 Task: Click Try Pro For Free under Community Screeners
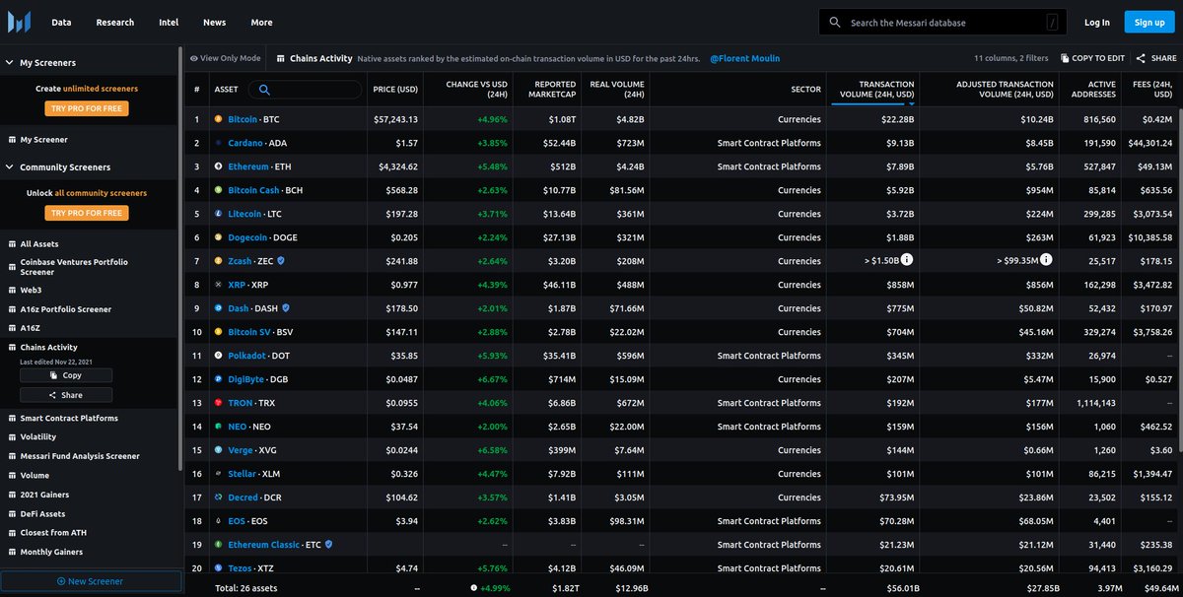(x=87, y=213)
